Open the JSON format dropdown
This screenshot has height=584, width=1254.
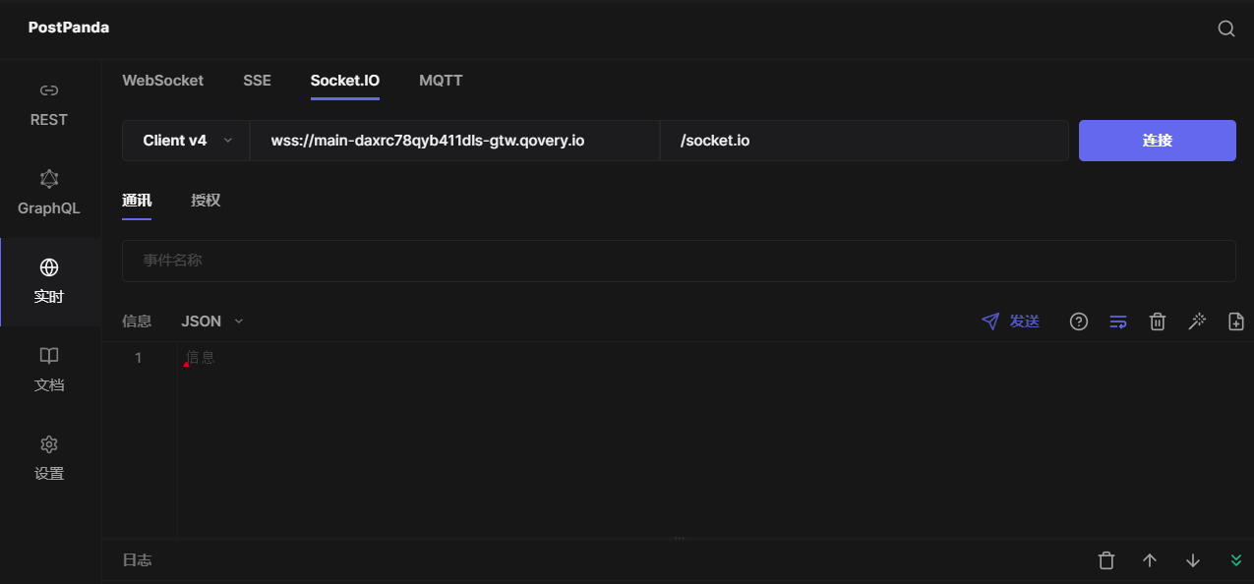(x=211, y=321)
